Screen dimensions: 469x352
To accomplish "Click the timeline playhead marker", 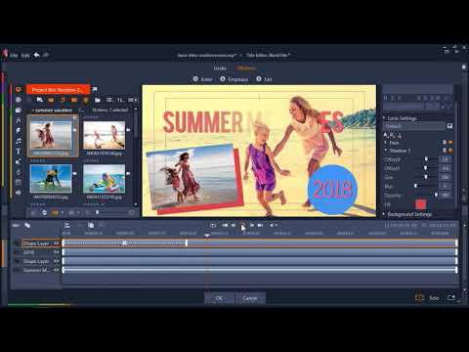I will point(207,235).
